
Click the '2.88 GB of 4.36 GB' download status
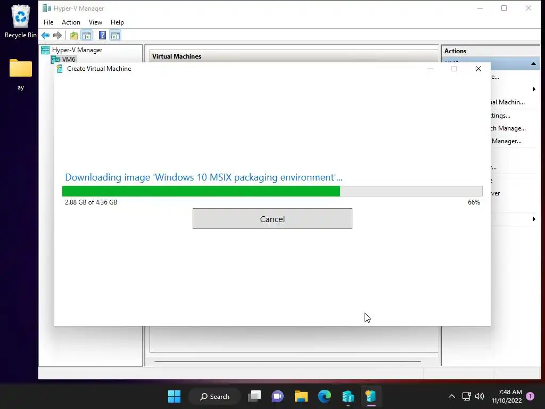(x=91, y=202)
